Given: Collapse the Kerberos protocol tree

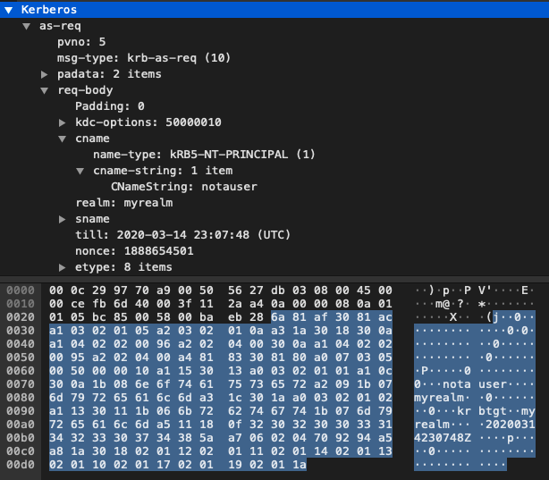Looking at the screenshot, I should pos(8,10).
